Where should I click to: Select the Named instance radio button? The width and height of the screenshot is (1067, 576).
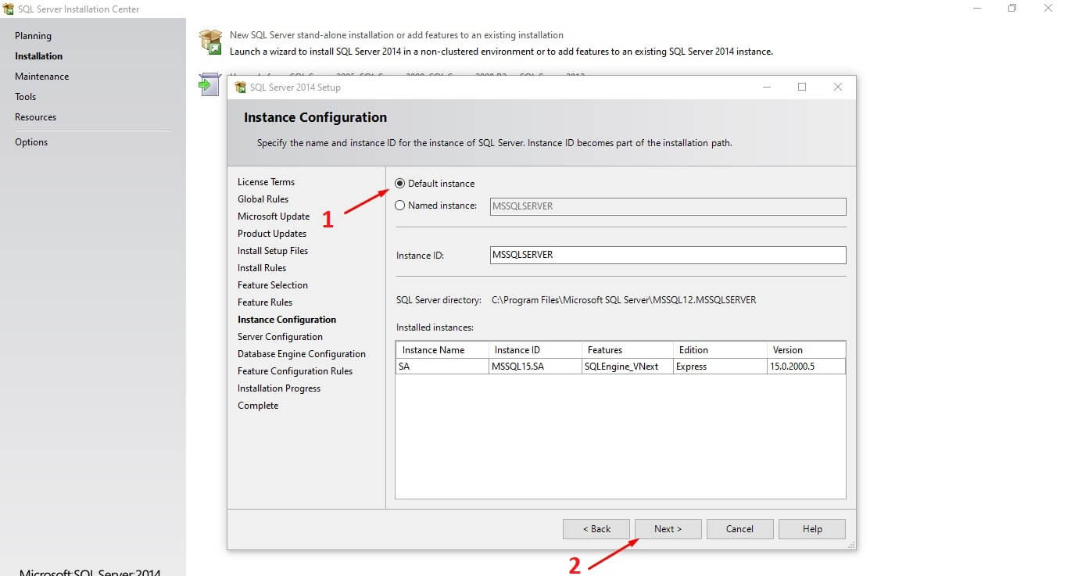[400, 206]
